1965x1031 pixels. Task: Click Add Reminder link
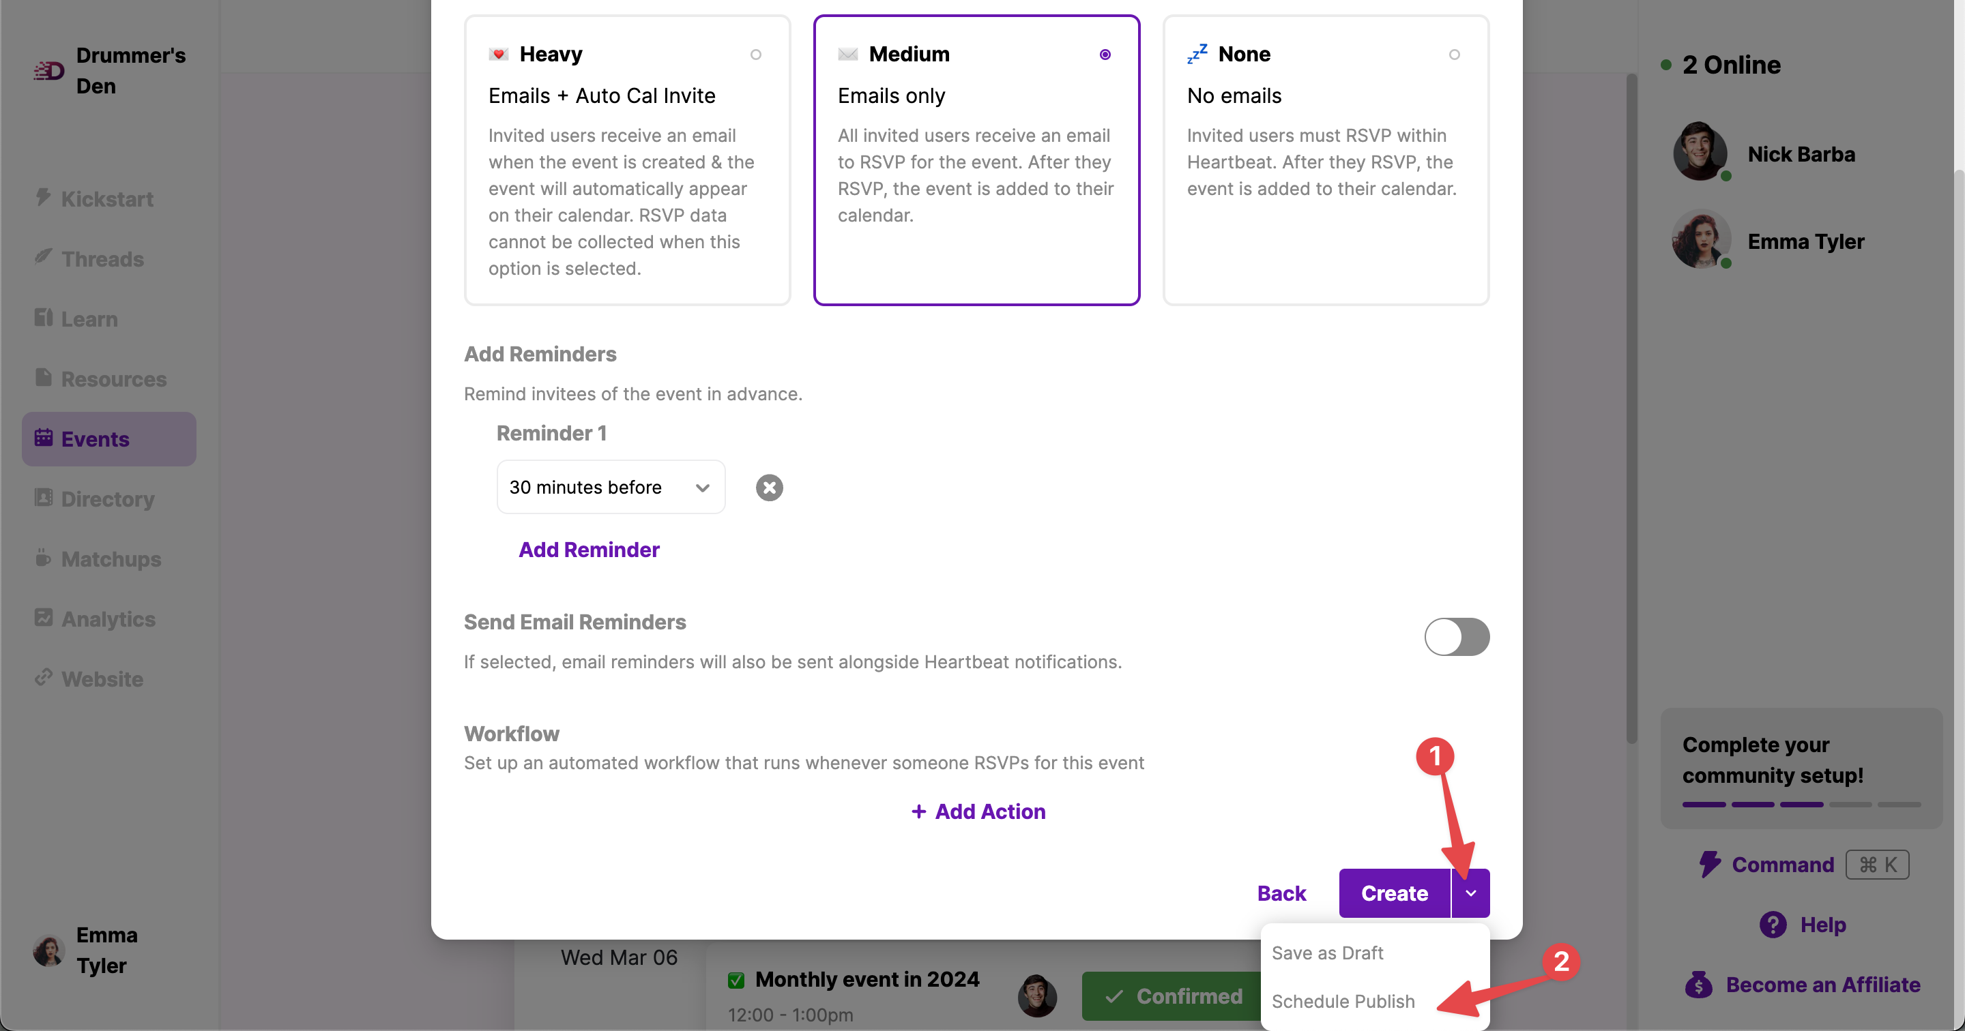click(x=589, y=550)
